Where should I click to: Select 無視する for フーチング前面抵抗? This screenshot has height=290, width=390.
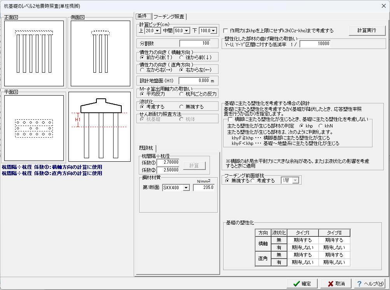point(227,180)
